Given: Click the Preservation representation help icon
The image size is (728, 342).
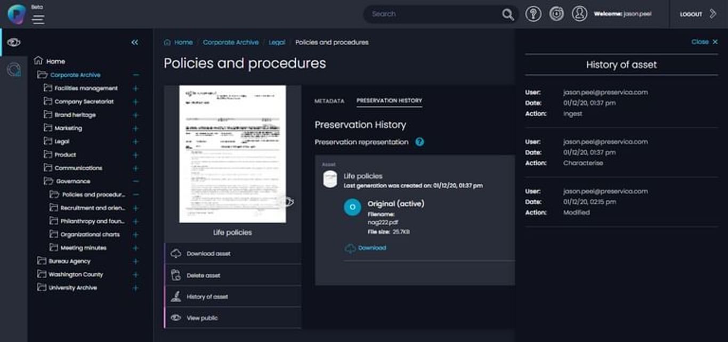Looking at the screenshot, I should tap(419, 142).
